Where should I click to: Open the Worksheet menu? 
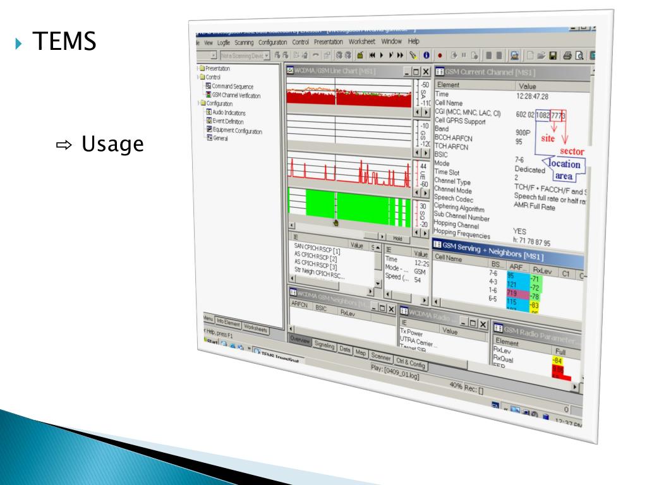pyautogui.click(x=362, y=41)
